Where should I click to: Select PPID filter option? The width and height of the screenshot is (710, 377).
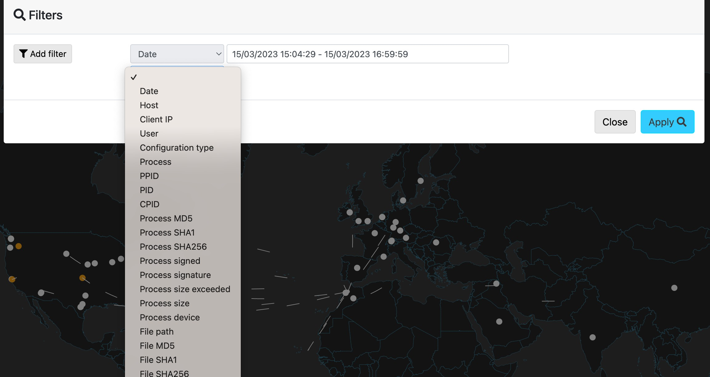[149, 176]
